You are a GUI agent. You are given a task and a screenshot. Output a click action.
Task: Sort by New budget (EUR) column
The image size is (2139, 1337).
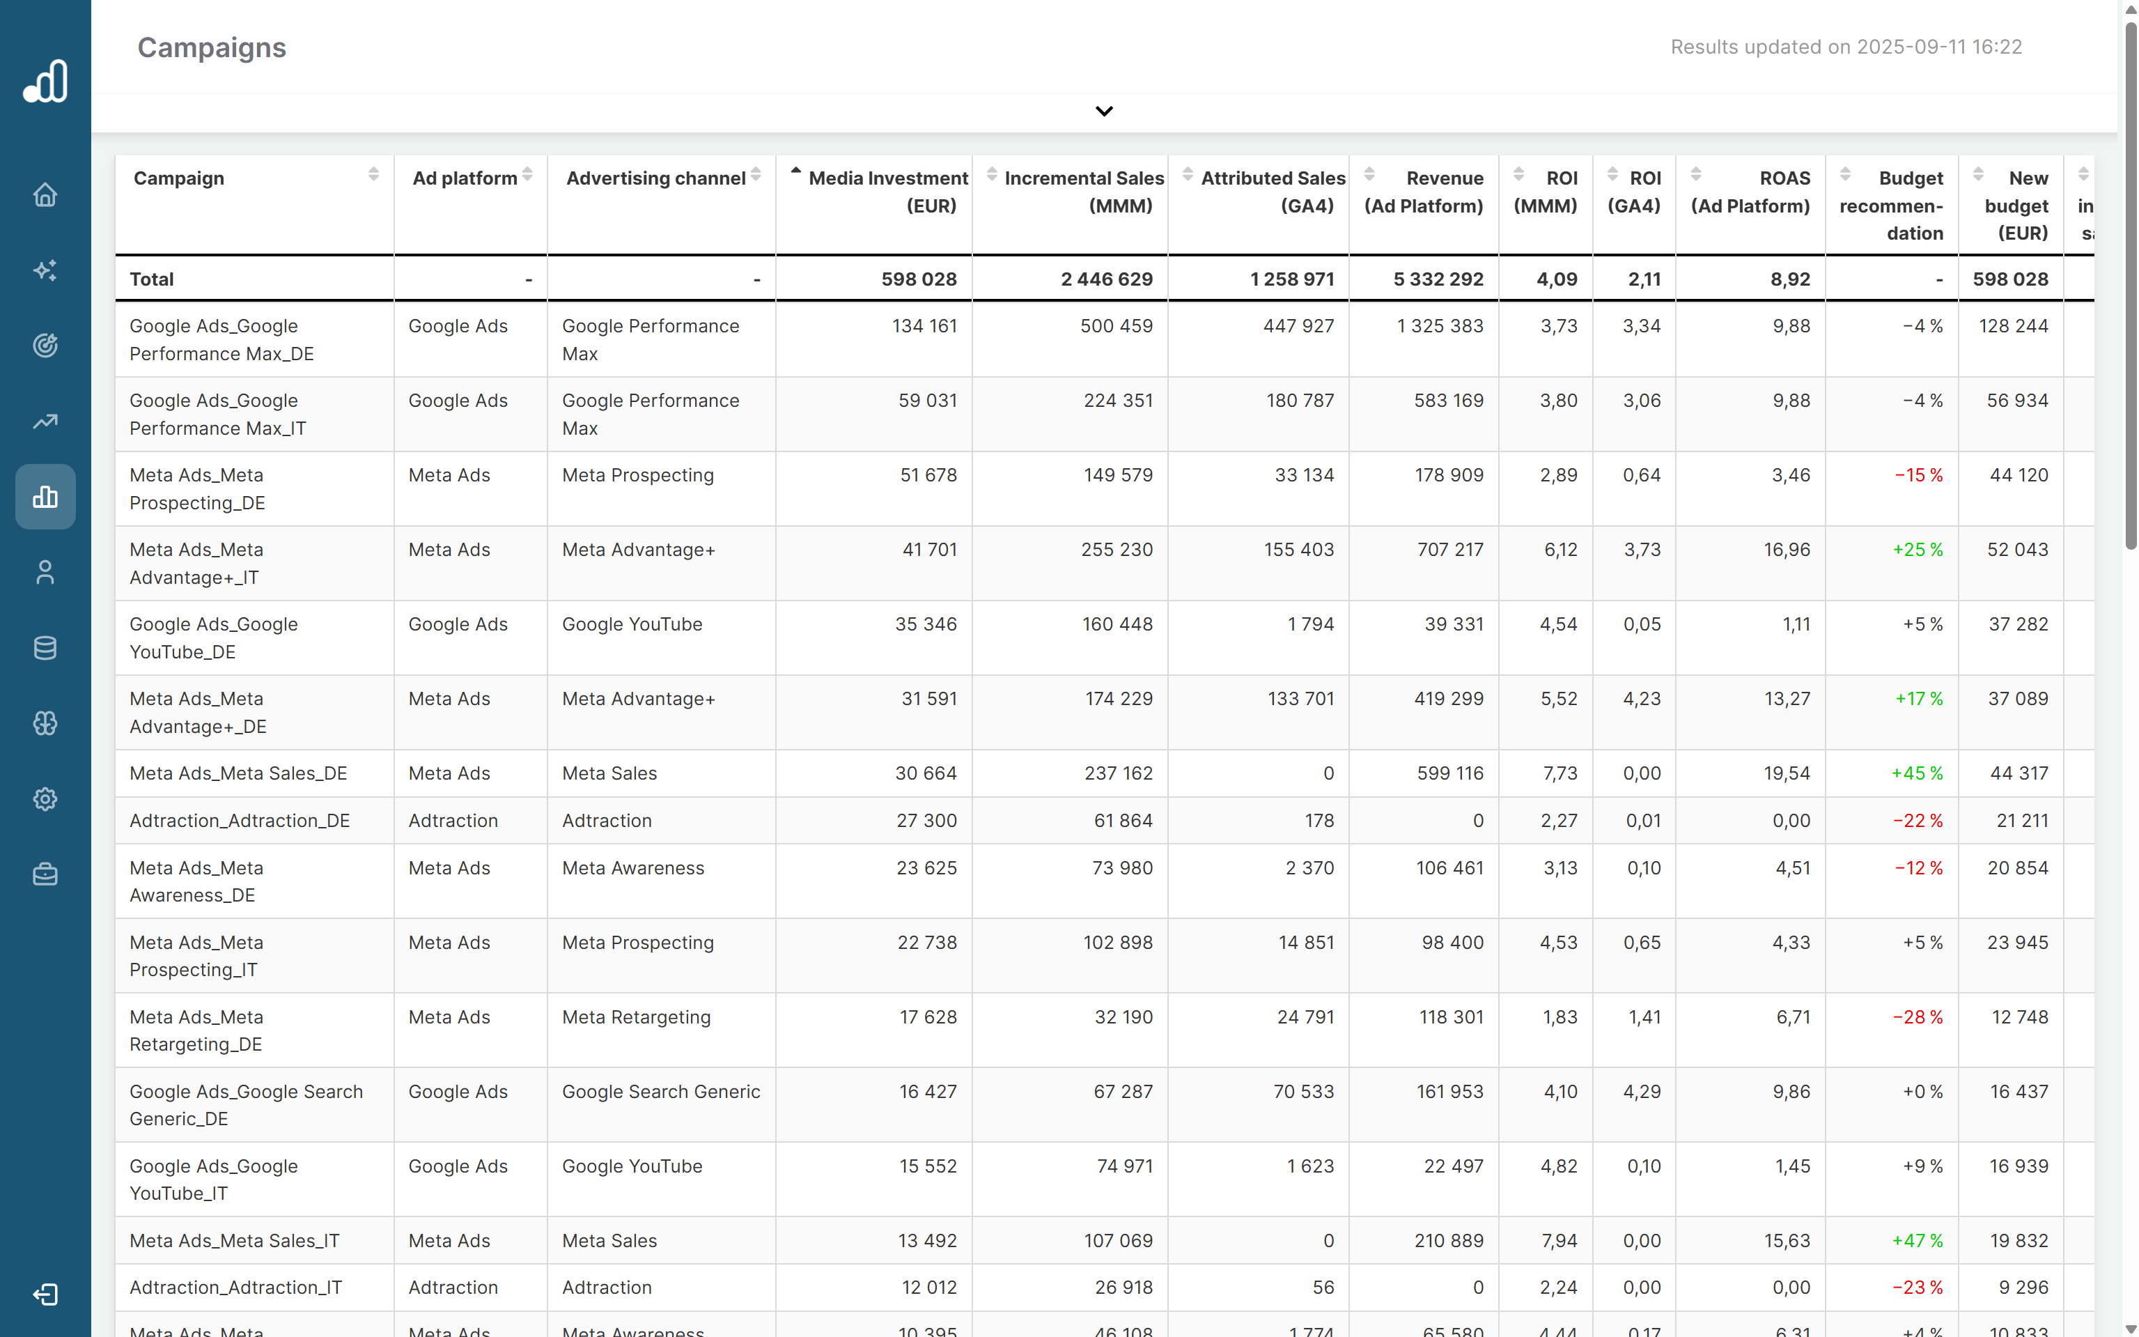1978,174
